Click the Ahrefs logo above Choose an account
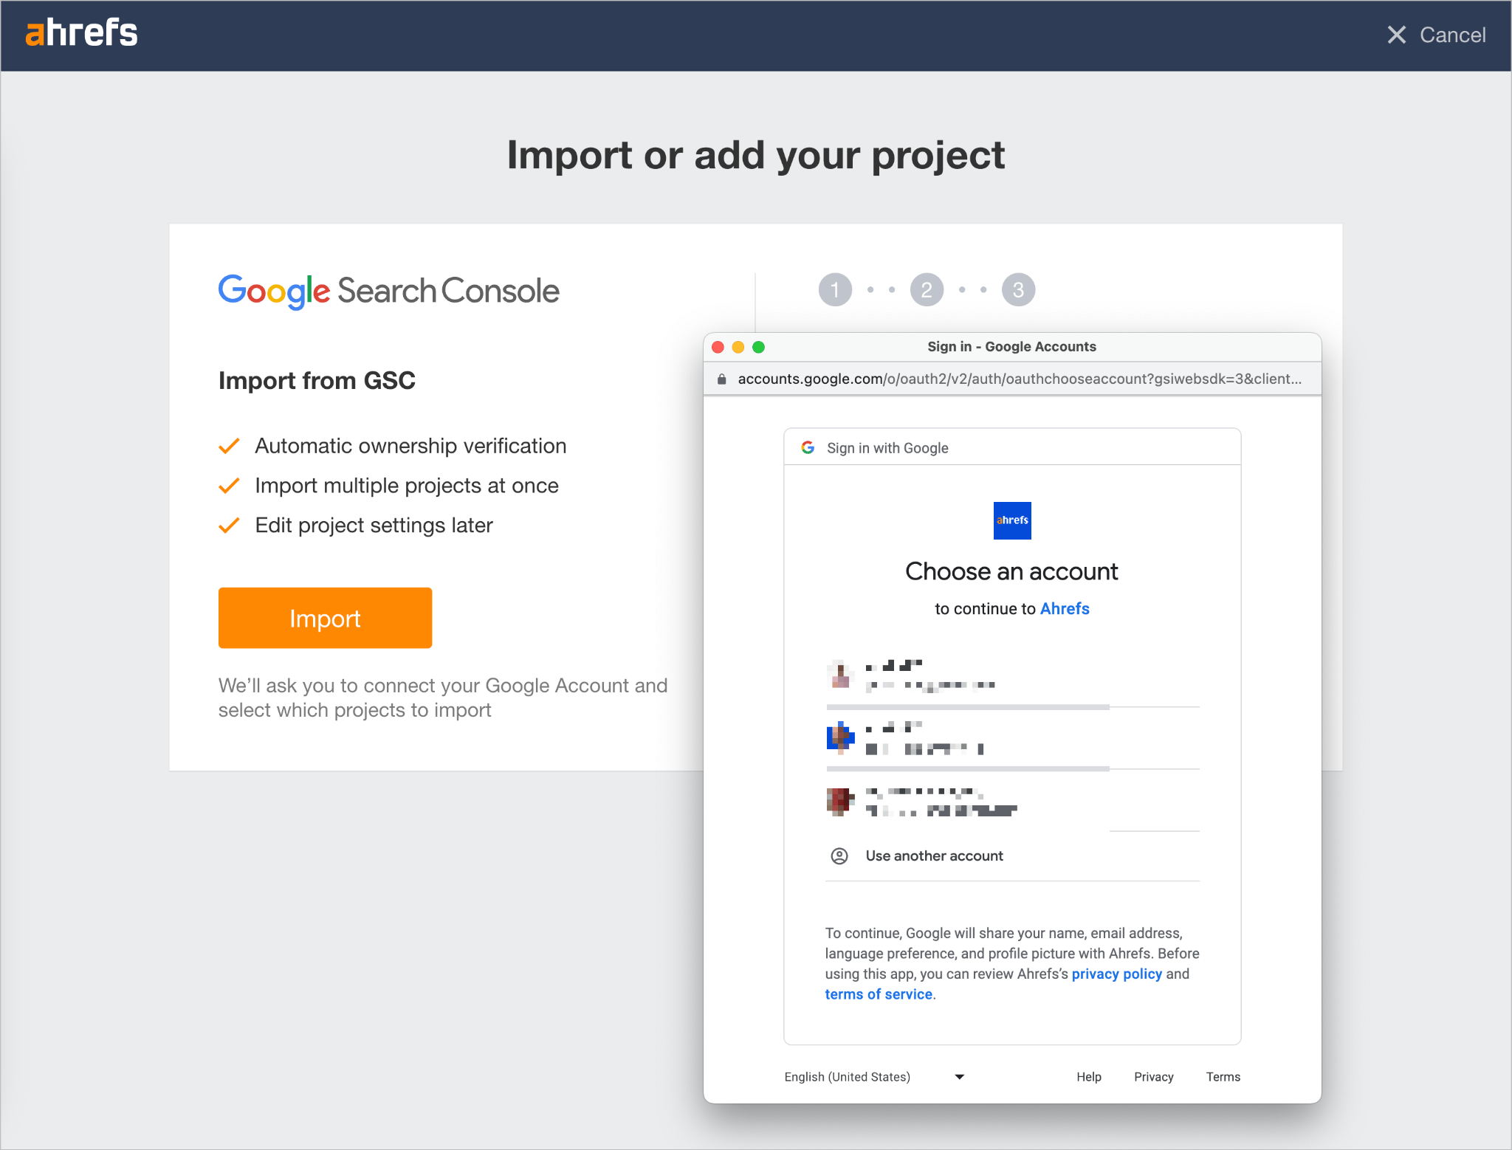The image size is (1512, 1150). 1011,520
